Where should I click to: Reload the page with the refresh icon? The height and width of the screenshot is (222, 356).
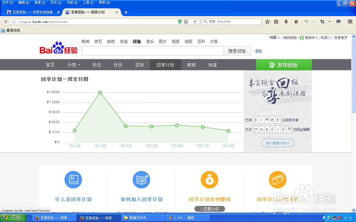[195, 22]
